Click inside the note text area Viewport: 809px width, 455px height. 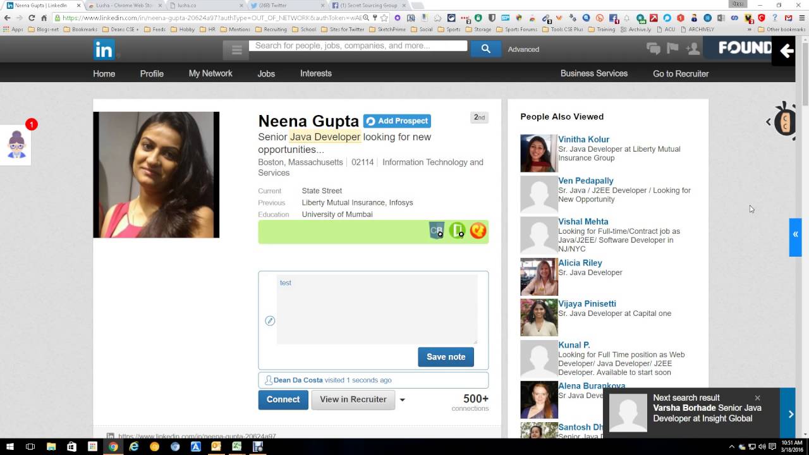point(377,310)
